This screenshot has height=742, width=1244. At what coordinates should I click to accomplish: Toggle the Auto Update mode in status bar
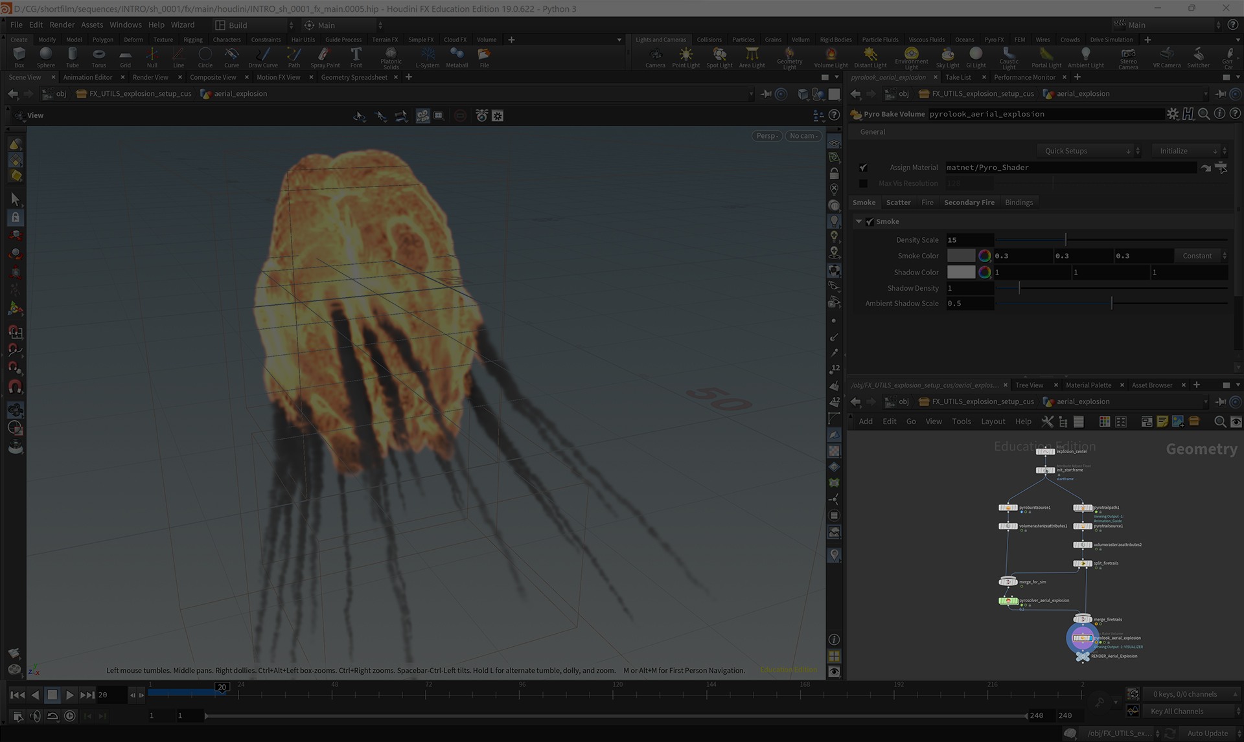coord(1208,734)
